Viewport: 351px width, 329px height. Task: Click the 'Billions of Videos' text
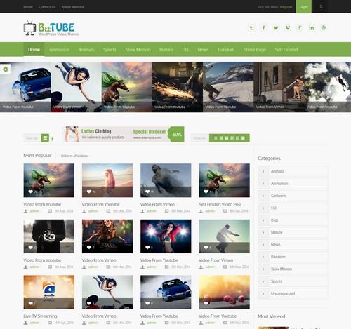(74, 156)
